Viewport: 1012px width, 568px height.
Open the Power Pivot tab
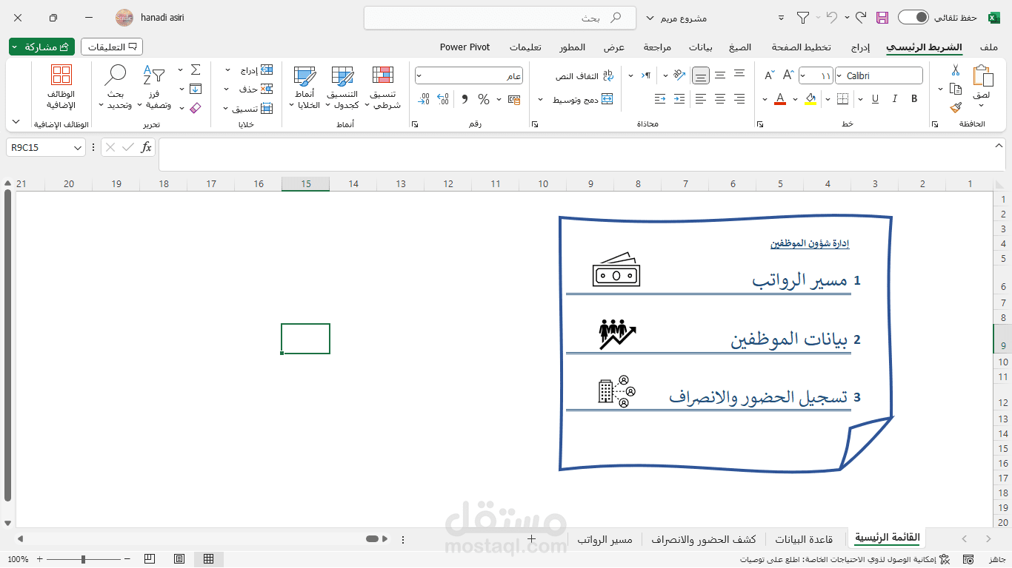pos(465,47)
